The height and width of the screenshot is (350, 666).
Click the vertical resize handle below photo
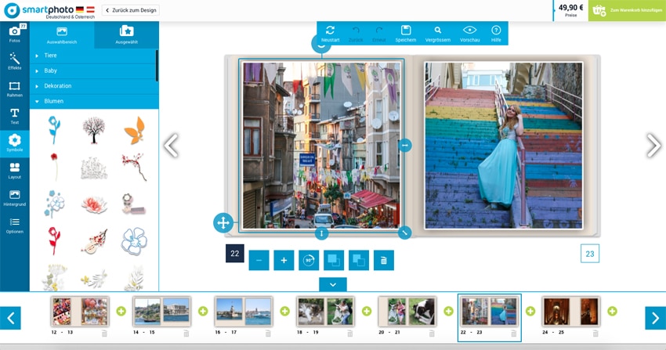click(x=321, y=233)
